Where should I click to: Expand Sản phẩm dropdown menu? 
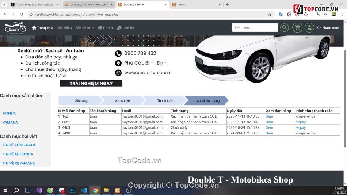point(85,28)
